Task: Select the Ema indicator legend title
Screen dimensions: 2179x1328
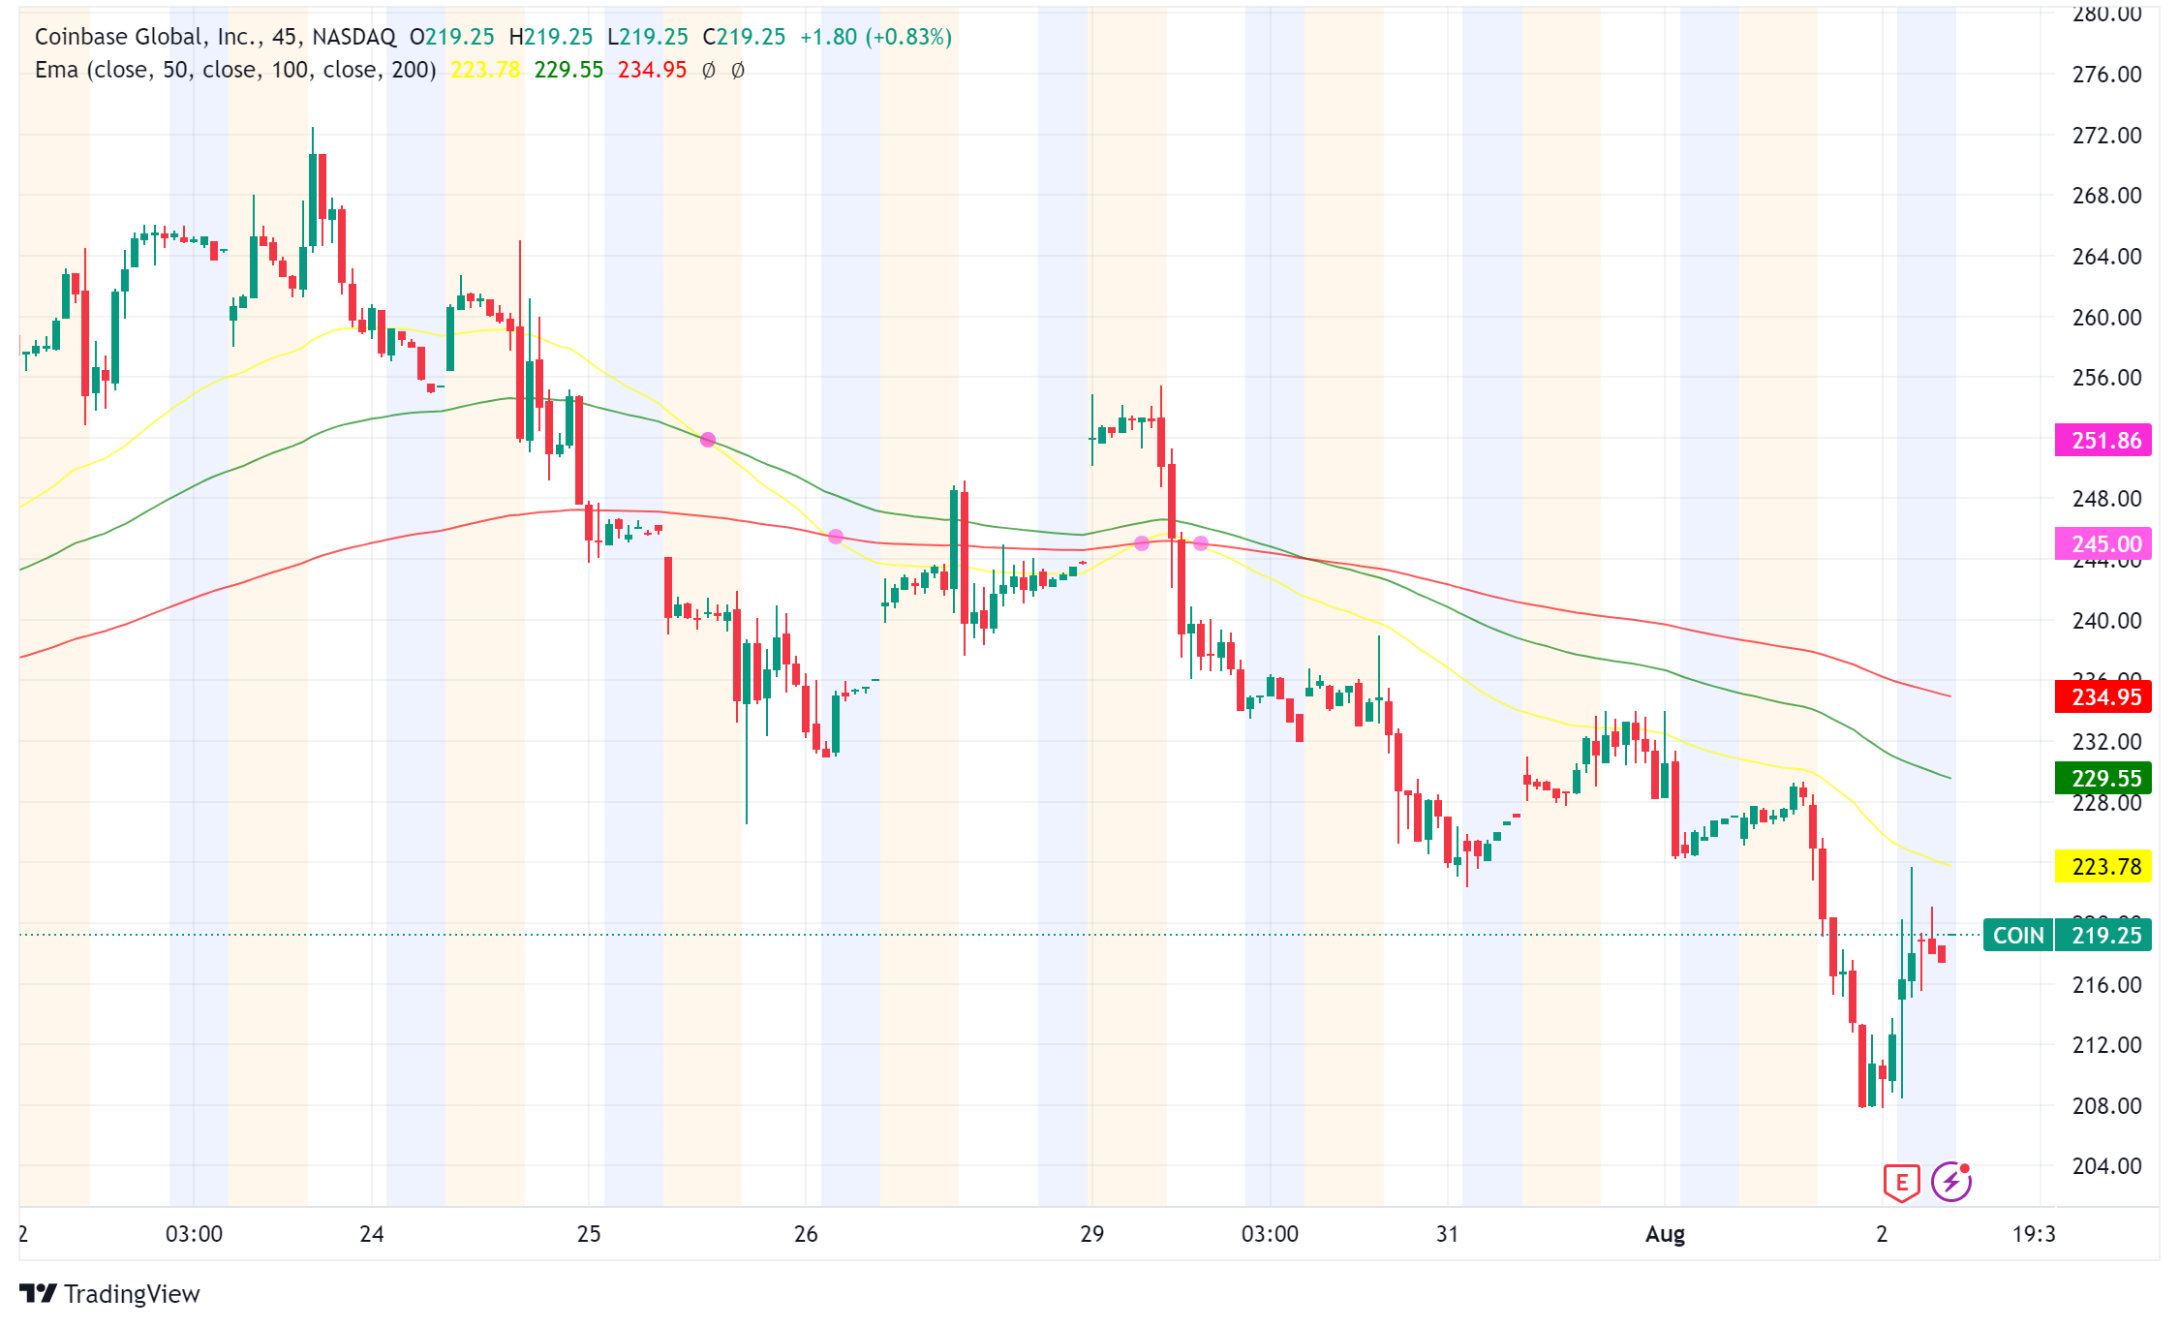Action: pyautogui.click(x=235, y=70)
